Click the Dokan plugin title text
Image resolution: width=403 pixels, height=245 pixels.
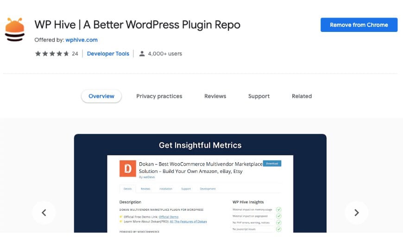tap(201, 167)
